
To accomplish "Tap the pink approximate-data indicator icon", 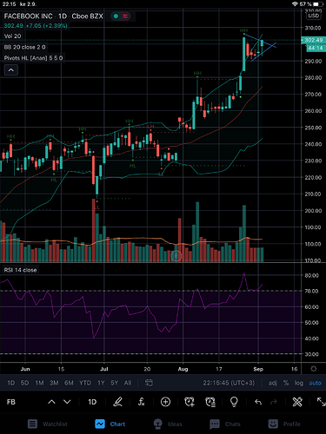I will [x=125, y=16].
